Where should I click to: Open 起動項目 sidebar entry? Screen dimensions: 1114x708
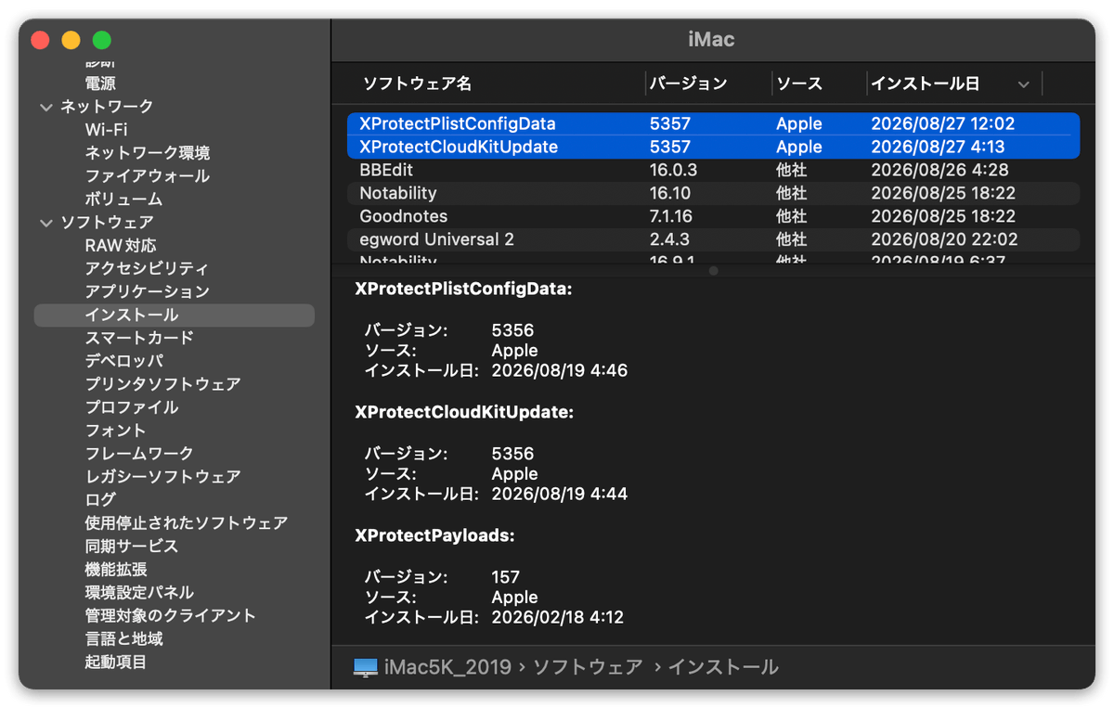[116, 663]
